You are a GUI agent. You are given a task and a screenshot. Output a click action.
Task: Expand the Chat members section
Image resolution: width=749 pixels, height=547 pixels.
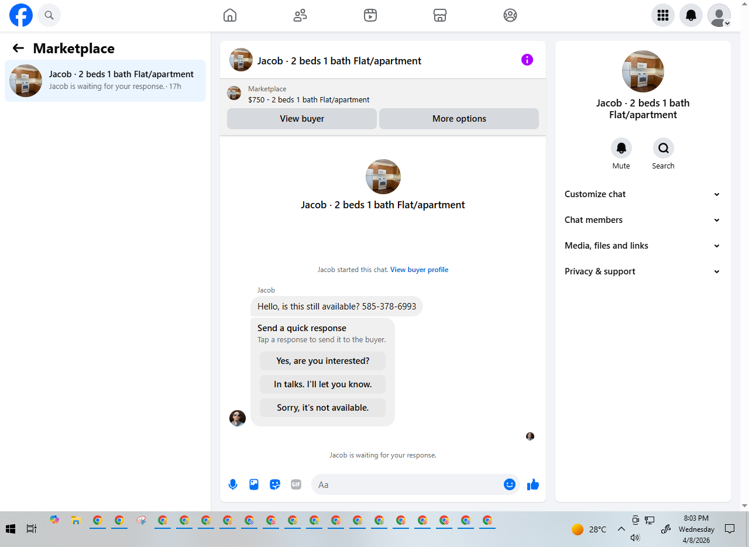click(643, 220)
